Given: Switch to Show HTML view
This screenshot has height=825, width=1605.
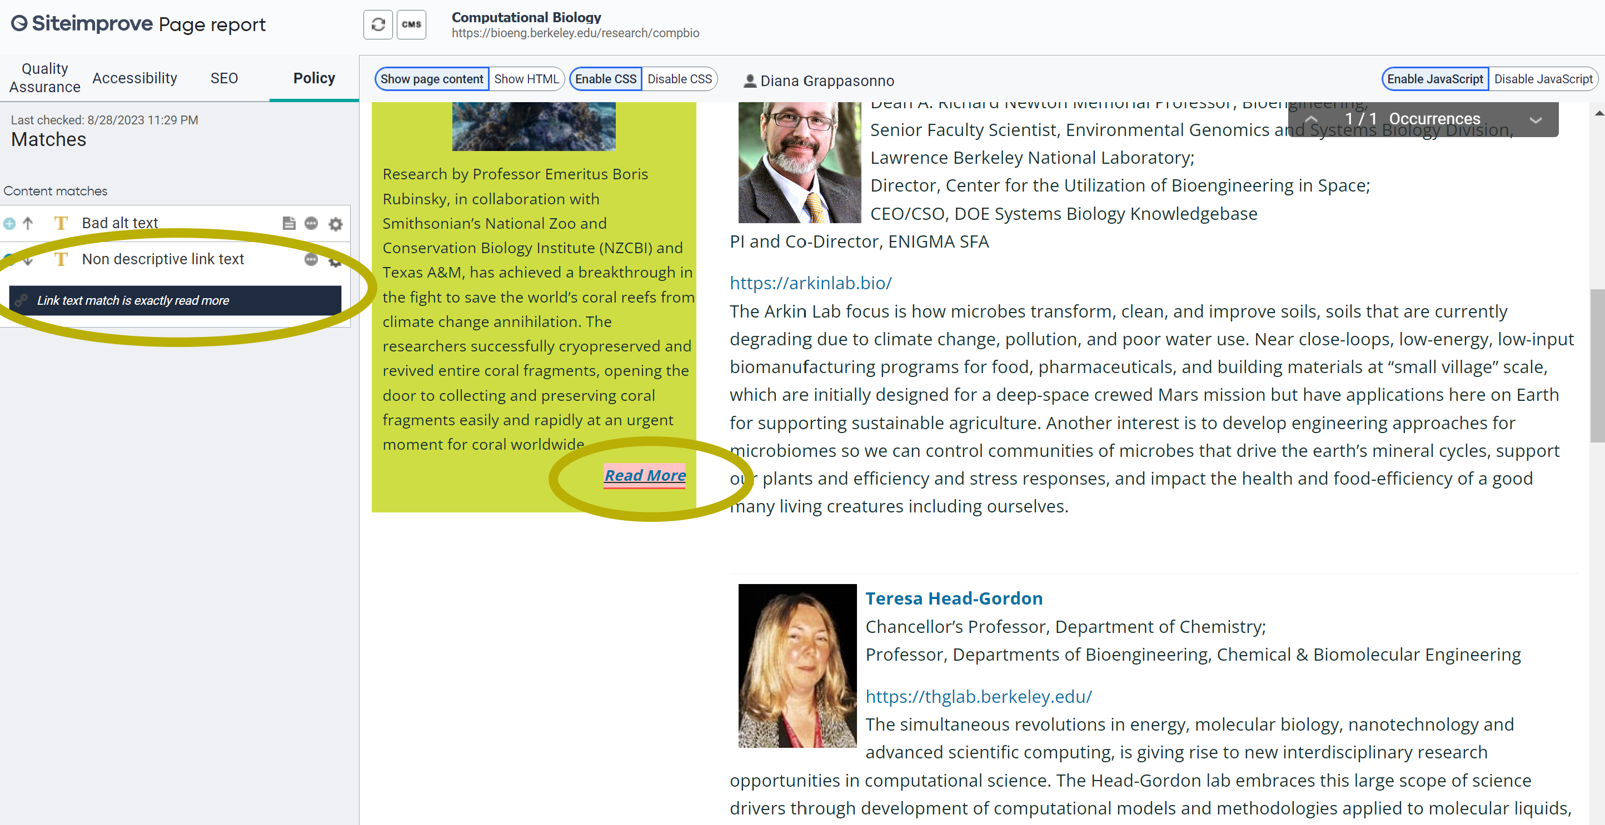Looking at the screenshot, I should (x=526, y=78).
